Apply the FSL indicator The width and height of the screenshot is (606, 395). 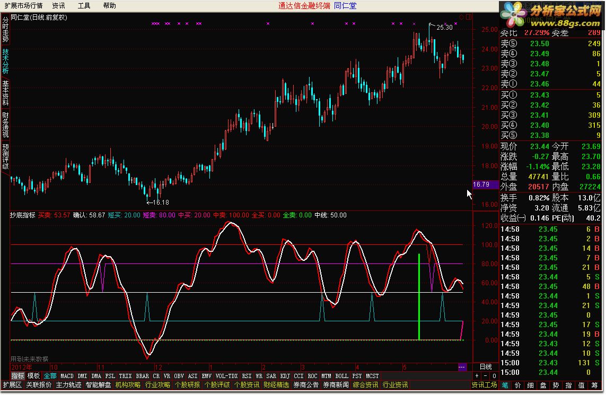point(110,376)
